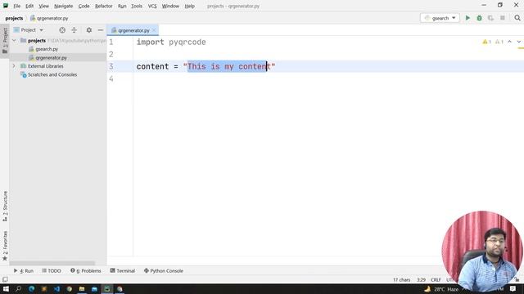Run with coverage icon in toolbar
The height and width of the screenshot is (294, 524).
coord(490,18)
